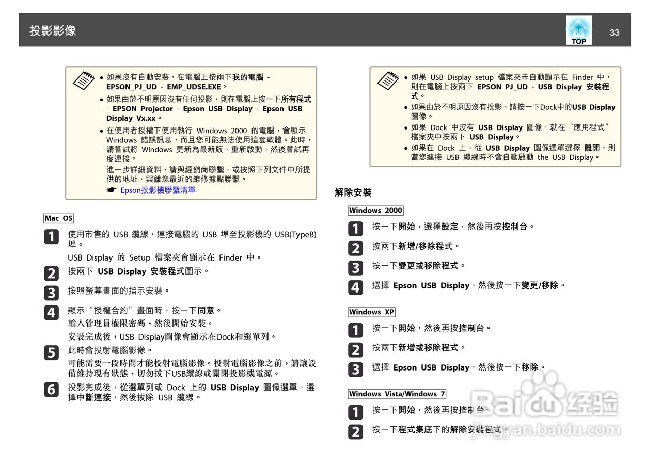Click Windows 2000 step 按兩下新增/移除程式
This screenshot has height=467, width=661.
pos(416,246)
